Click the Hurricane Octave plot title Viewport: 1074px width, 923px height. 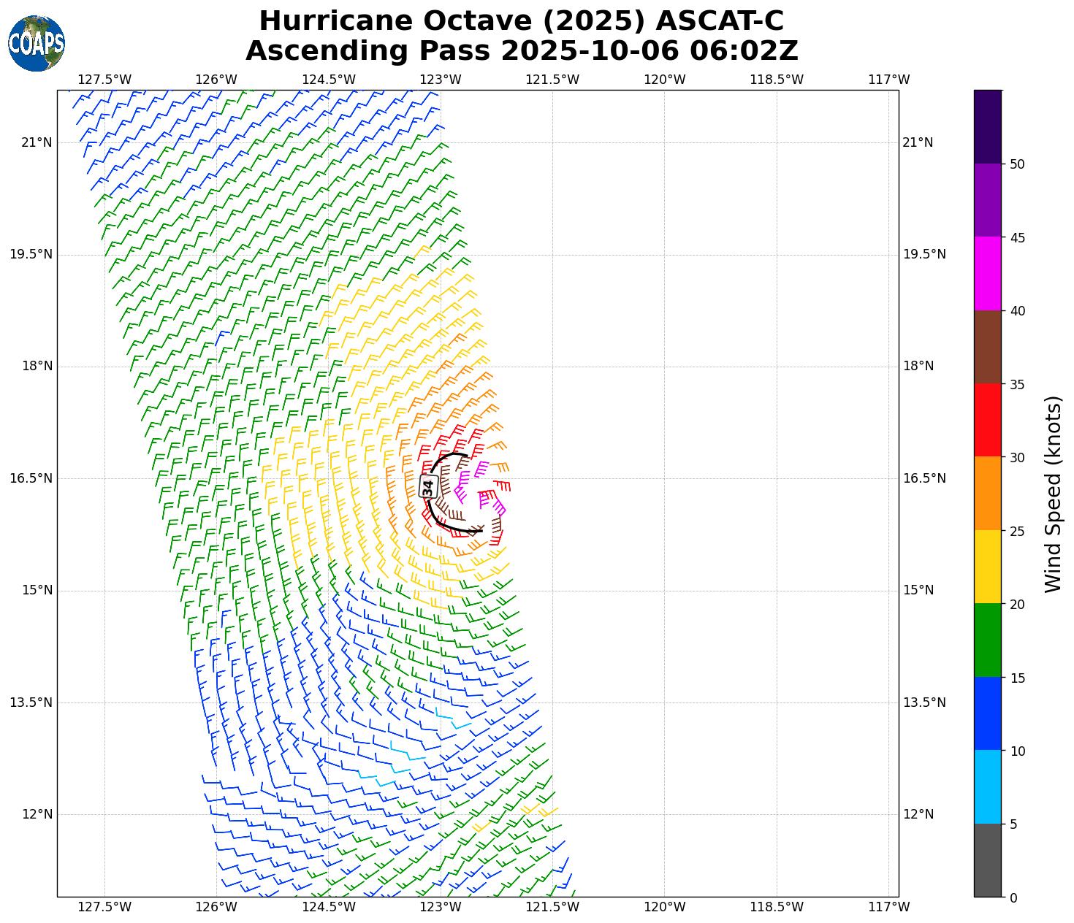click(x=521, y=21)
